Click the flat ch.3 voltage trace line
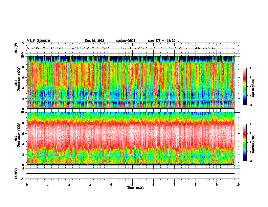 pyautogui.click(x=131, y=174)
